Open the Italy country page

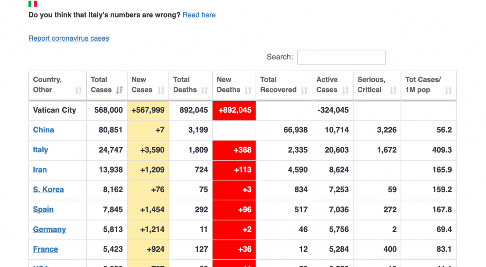click(x=41, y=150)
